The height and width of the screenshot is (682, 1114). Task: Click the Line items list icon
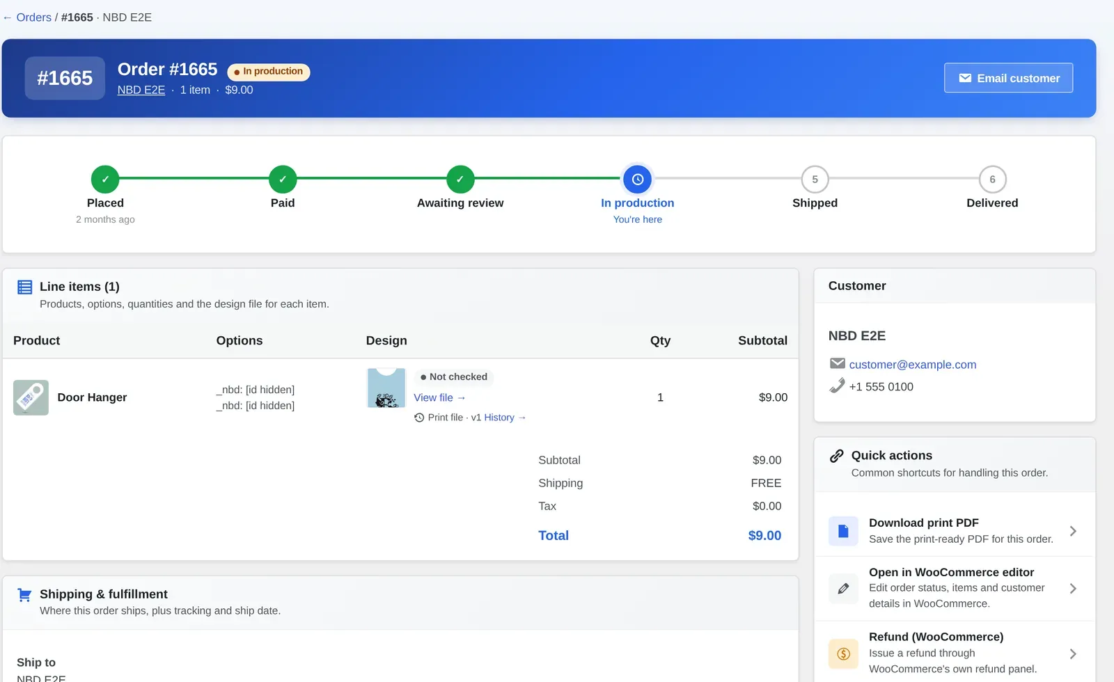click(x=24, y=287)
